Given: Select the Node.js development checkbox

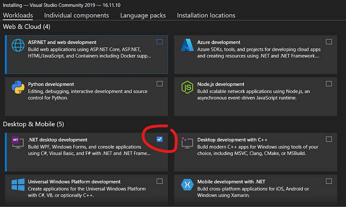Looking at the screenshot, I should click(329, 84).
